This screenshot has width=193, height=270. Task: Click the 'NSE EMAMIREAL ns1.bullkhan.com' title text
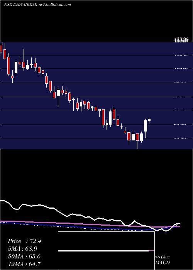[x=37, y=5]
